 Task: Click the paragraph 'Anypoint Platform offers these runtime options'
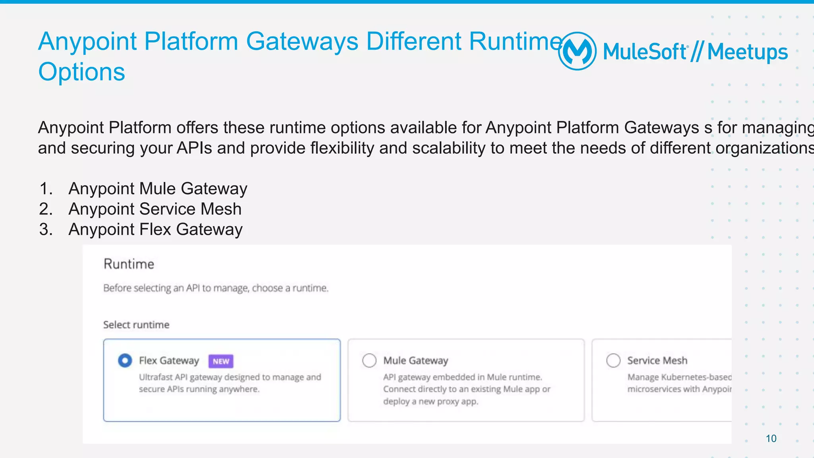pyautogui.click(x=426, y=137)
